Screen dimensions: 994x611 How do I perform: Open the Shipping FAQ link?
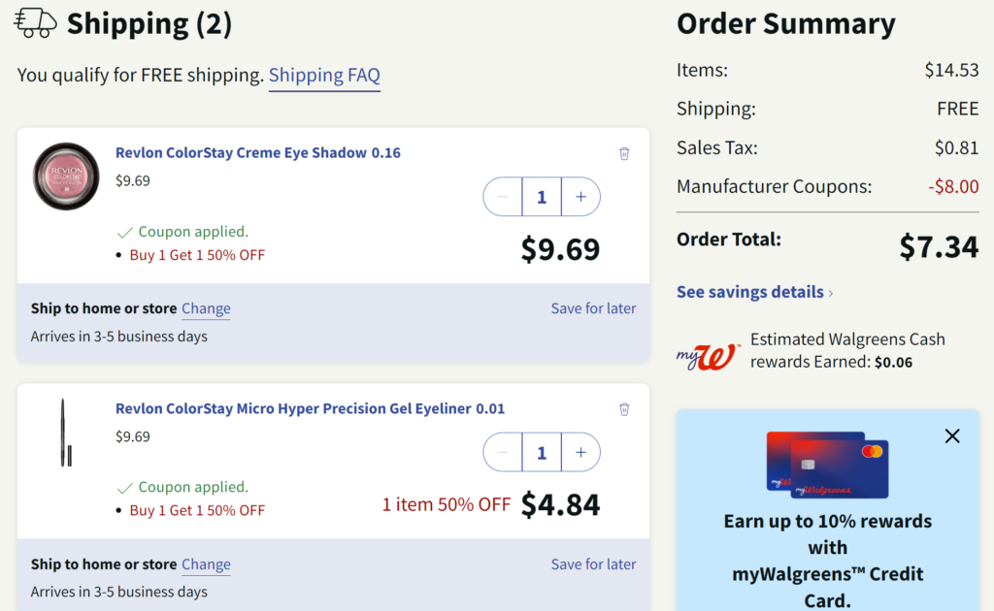click(324, 75)
